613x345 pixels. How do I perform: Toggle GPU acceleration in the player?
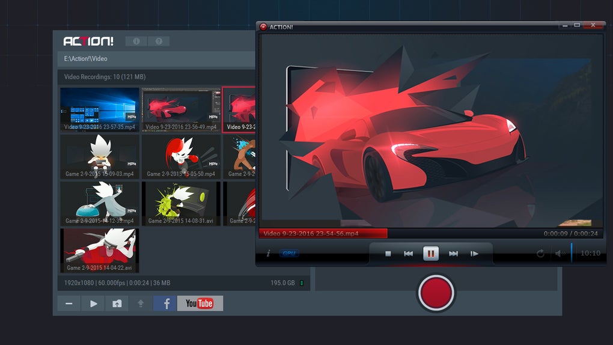click(x=289, y=254)
